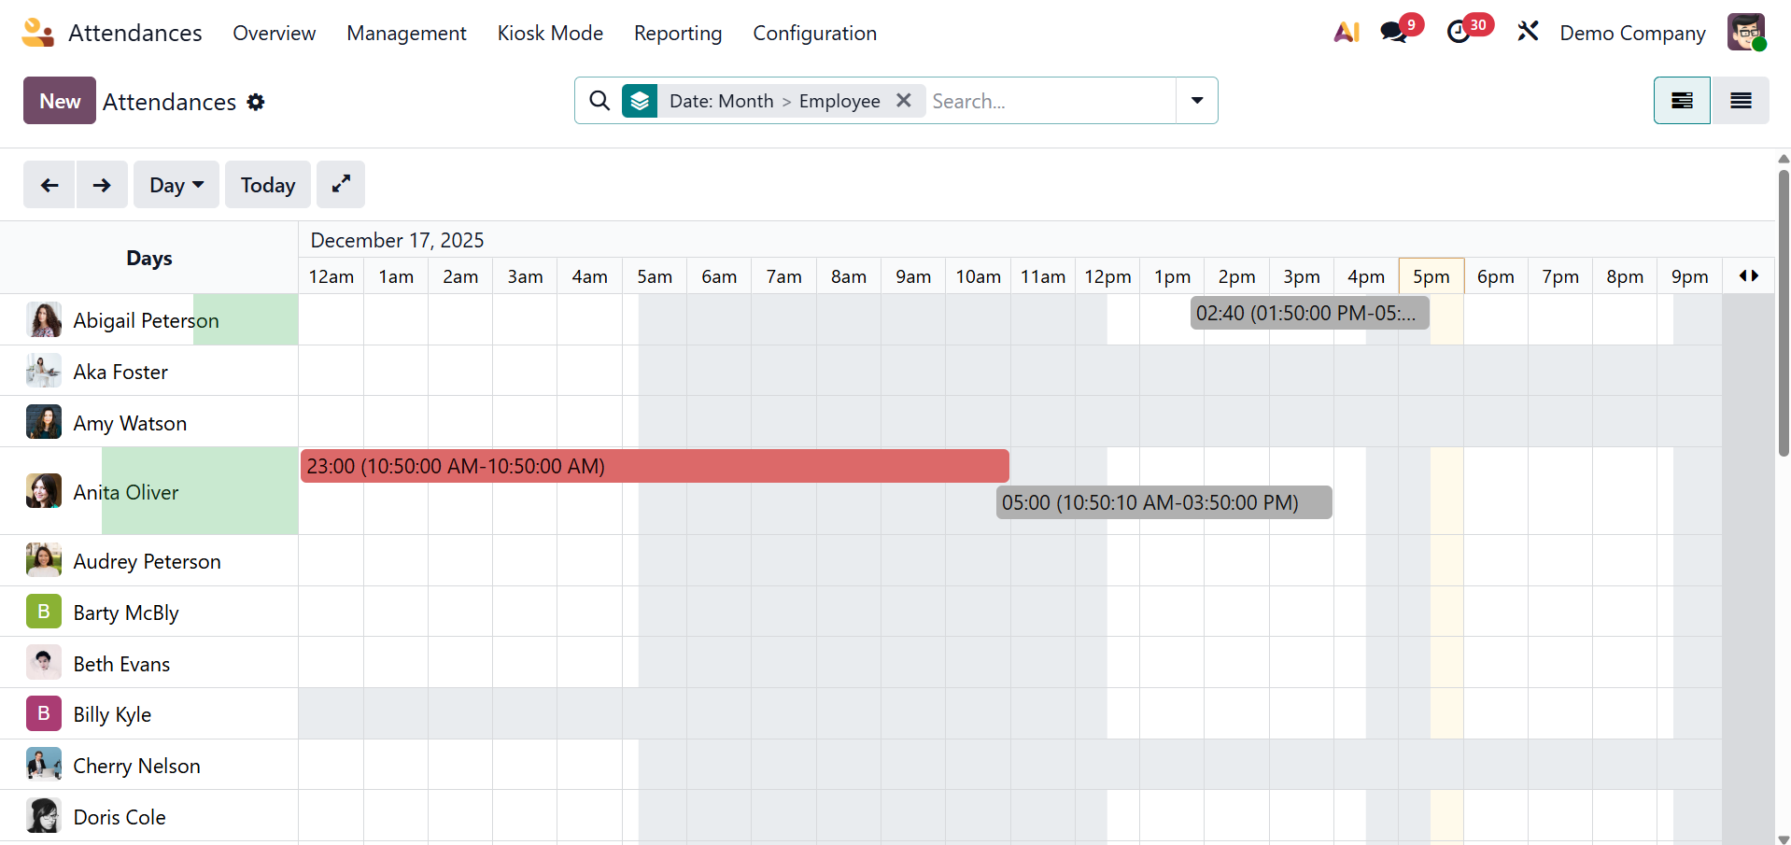Click the New button
Image resolution: width=1791 pixels, height=845 pixels.
(x=60, y=101)
